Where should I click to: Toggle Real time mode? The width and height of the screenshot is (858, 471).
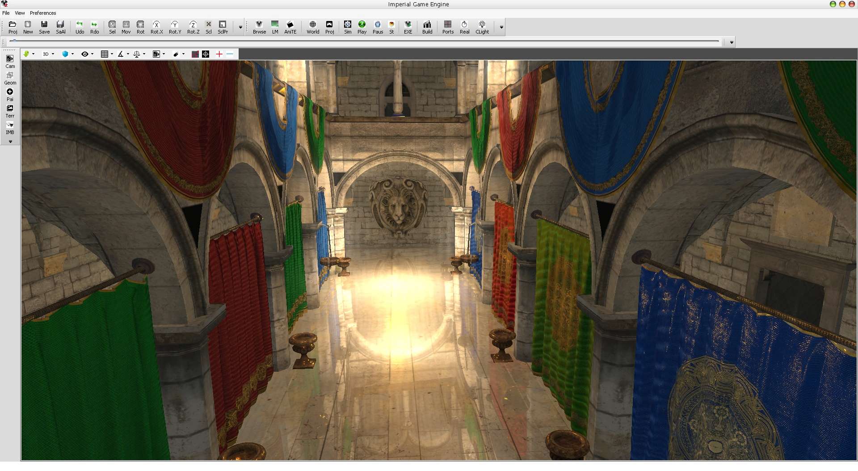[464, 27]
